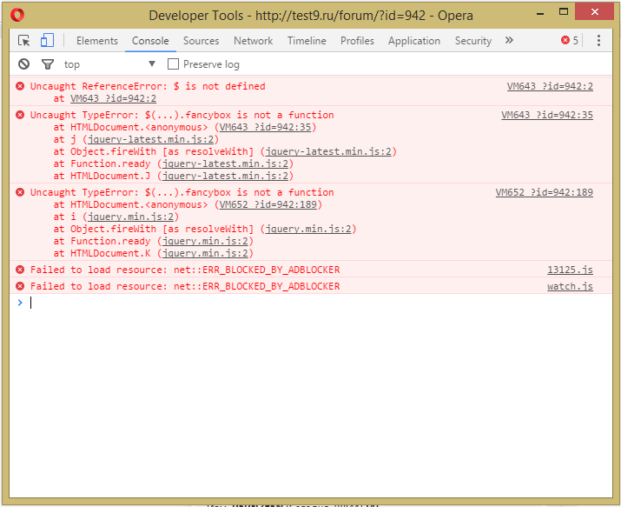Screen dimensions: 621x507
Task: Expand the hidden tabs chevron
Action: (509, 41)
